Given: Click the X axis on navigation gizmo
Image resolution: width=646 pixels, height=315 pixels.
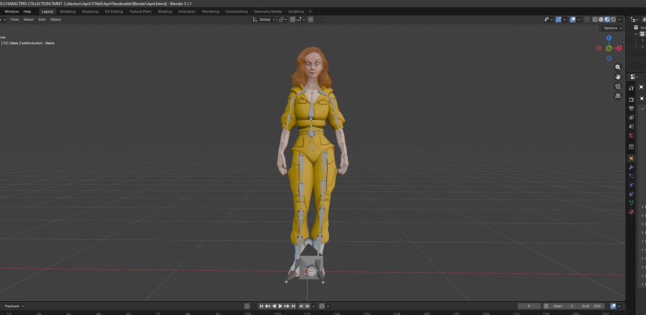Looking at the screenshot, I should tap(619, 48).
